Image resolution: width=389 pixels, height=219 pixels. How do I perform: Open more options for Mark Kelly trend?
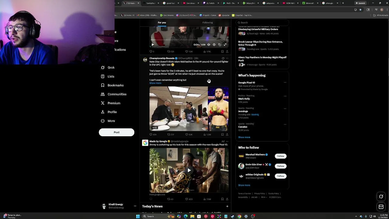click(x=285, y=96)
